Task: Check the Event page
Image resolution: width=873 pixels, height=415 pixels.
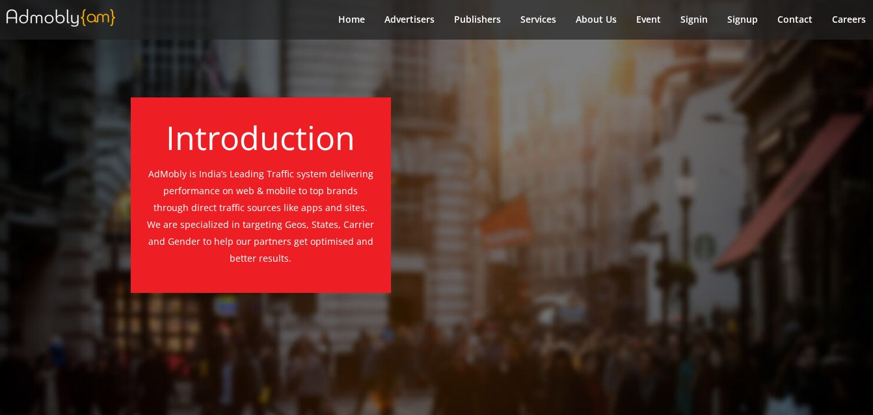Action: tap(648, 19)
